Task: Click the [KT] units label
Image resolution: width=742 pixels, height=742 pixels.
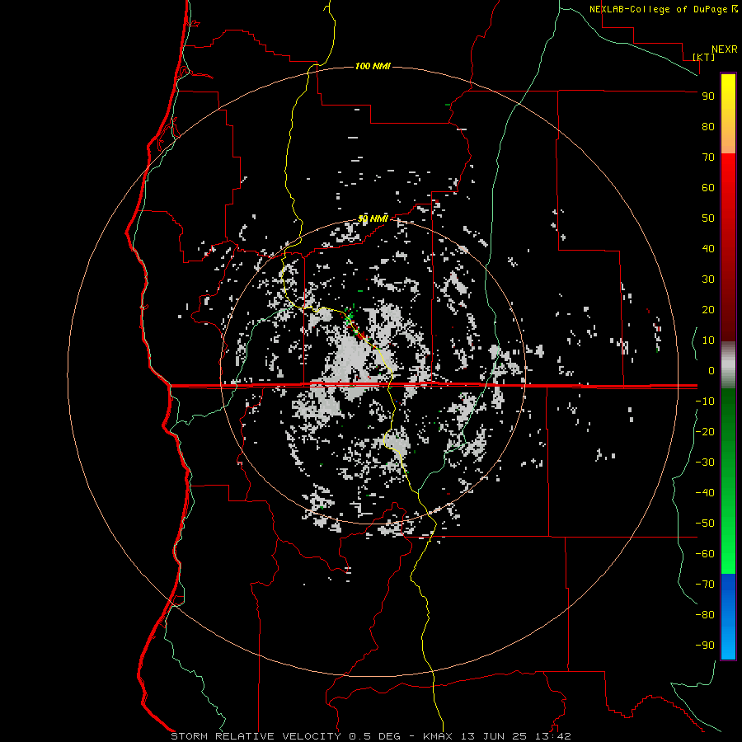Action: pos(704,57)
